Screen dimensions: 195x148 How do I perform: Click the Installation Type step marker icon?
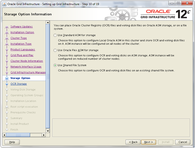[7, 44]
